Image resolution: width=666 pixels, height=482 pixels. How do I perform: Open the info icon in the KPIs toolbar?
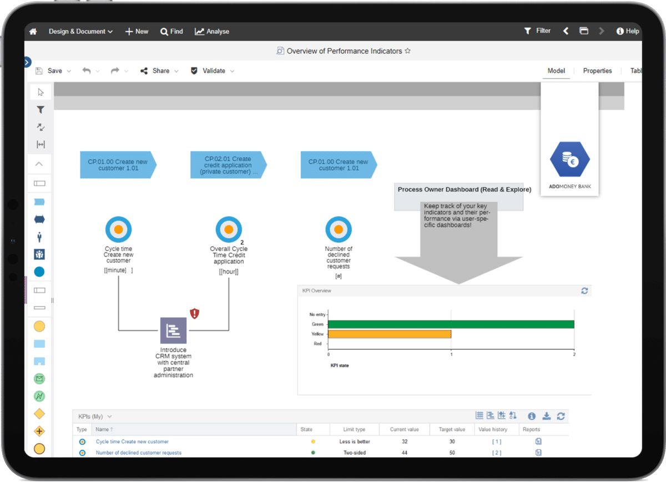tap(531, 416)
